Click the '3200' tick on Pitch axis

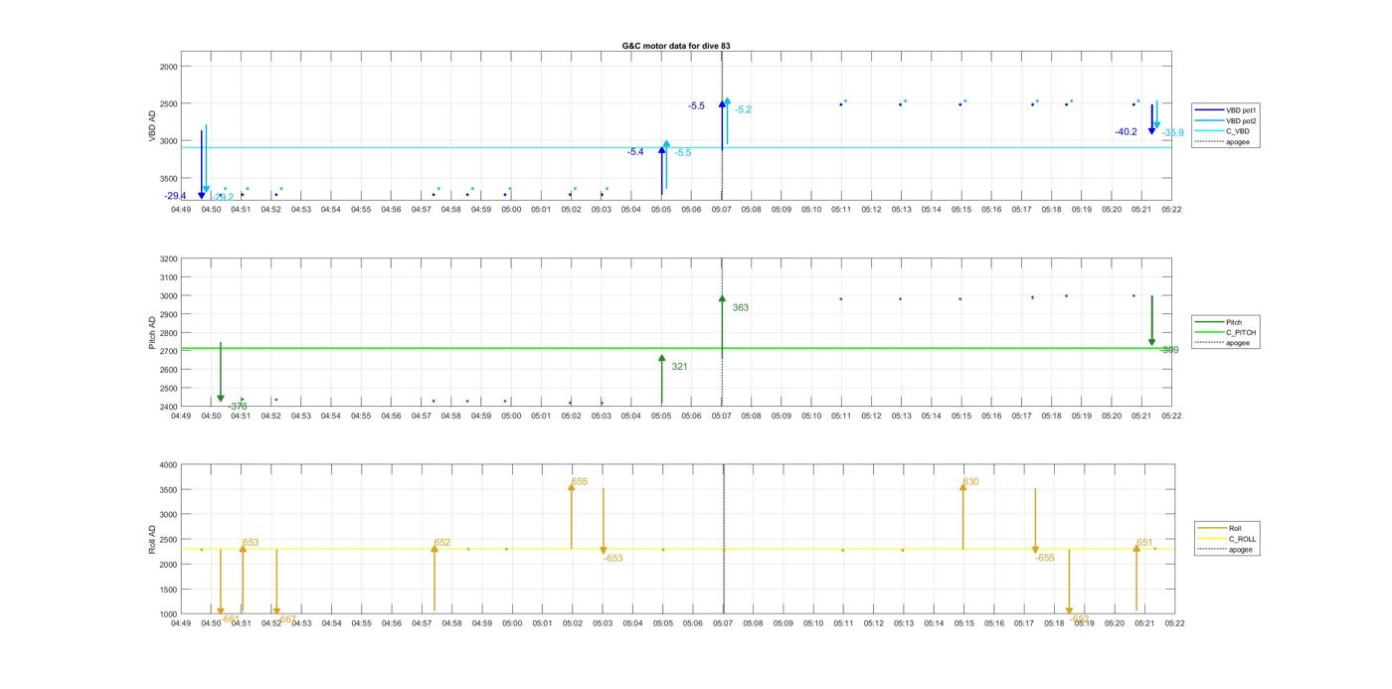click(x=168, y=259)
